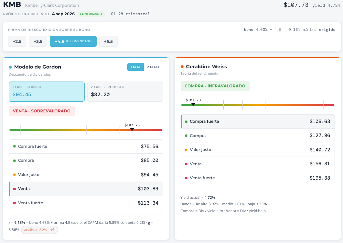Screen dimensions: 343x243
Task: Click the Yield actual = 4.72% line
Action: point(198,198)
